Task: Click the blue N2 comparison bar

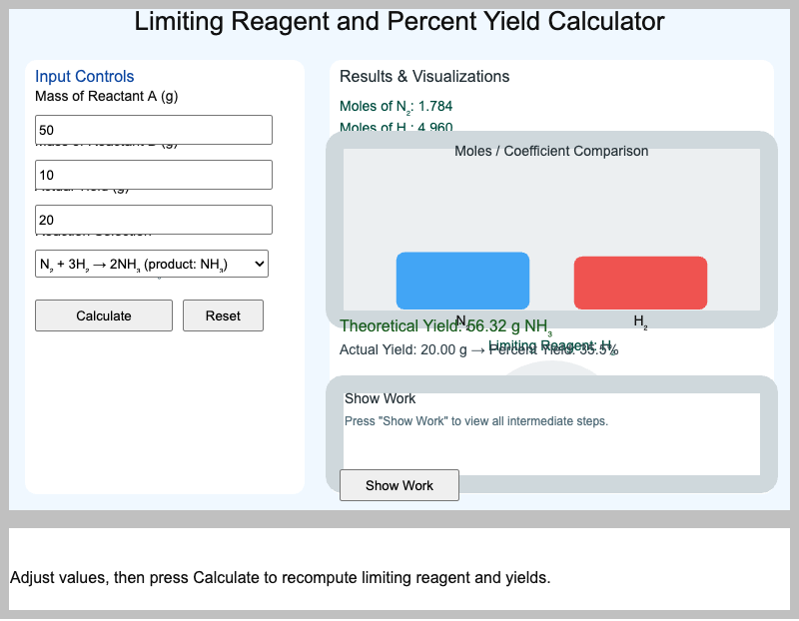Action: click(x=462, y=281)
